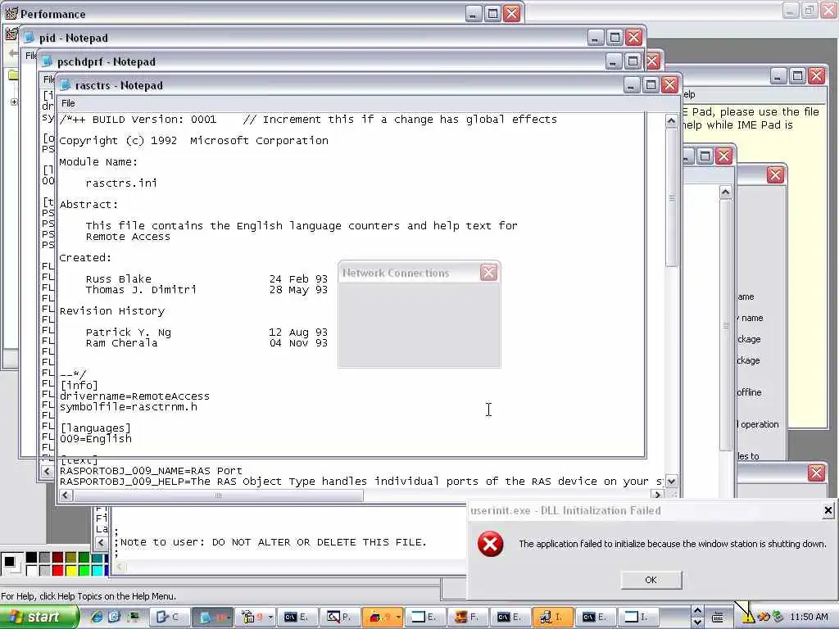Click the rasctrs Notepad vertical scroll down arrow
Image resolution: width=839 pixels, height=629 pixels.
pos(671,482)
